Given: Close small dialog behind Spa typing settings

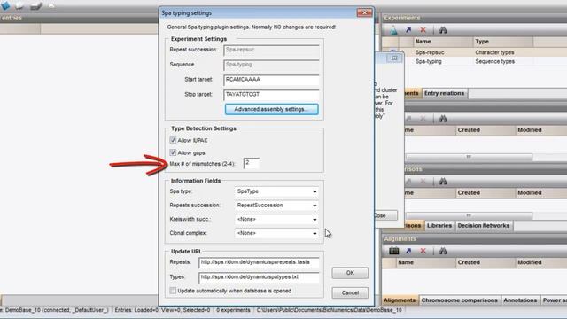Looking at the screenshot, I should (x=394, y=58).
